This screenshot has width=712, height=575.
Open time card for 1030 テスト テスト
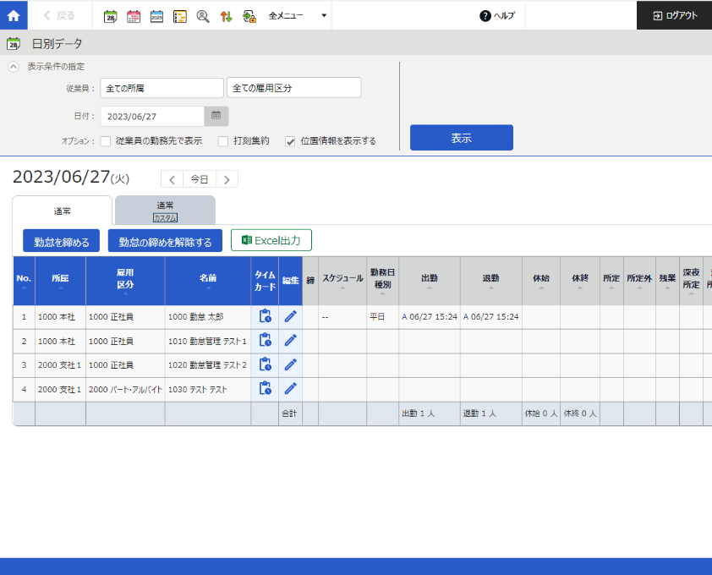point(266,389)
